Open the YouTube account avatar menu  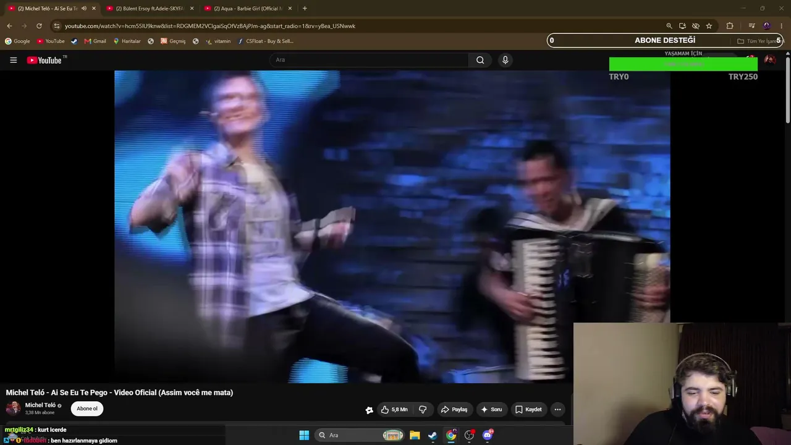click(x=770, y=60)
